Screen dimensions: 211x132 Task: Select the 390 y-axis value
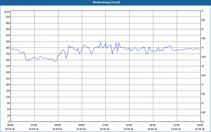pos(8,42)
